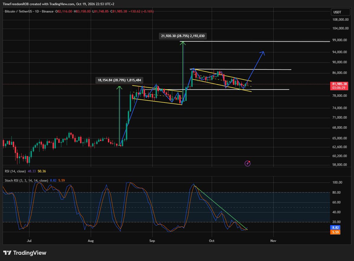This screenshot has height=261, width=354.
Task: Click the 78,000.00 price axis label
Action: pyautogui.click(x=340, y=96)
